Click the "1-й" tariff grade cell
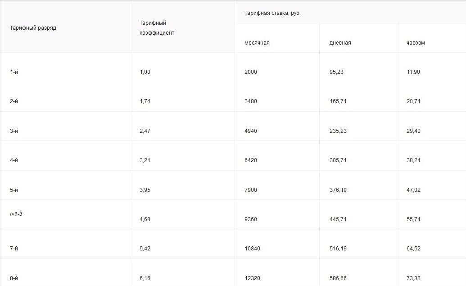This screenshot has height=286, width=466. tap(14, 72)
